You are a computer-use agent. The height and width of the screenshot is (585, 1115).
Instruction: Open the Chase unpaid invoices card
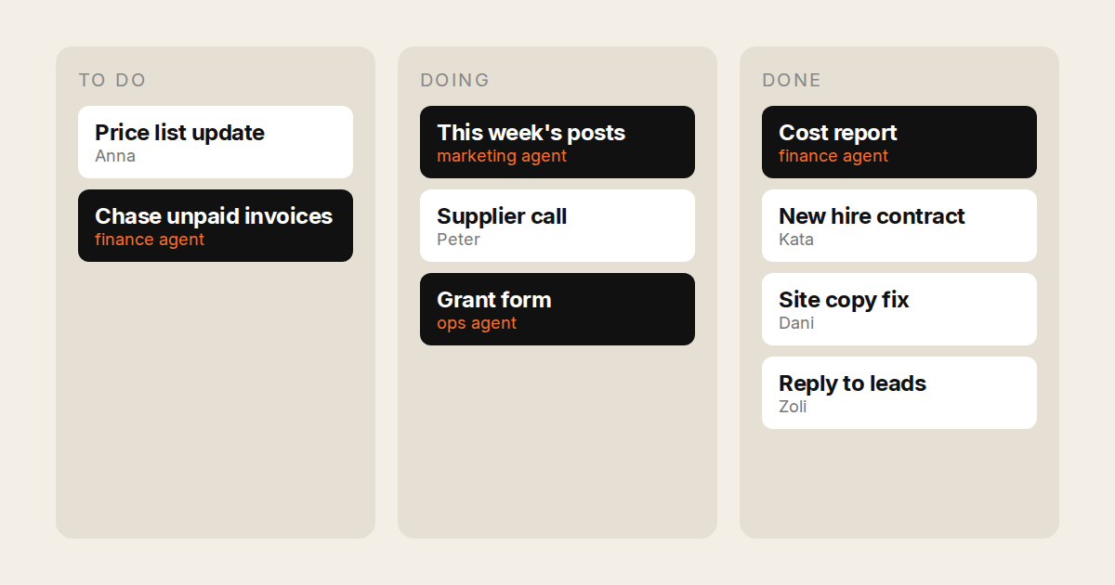click(216, 226)
